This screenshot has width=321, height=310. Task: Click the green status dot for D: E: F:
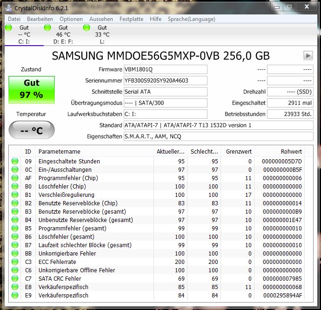tap(47, 27)
